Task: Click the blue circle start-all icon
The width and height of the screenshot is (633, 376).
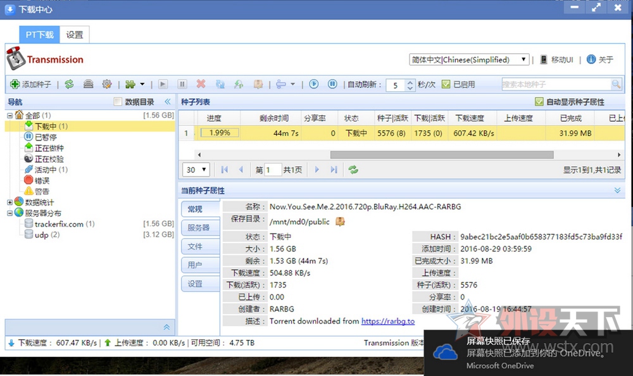Action: point(314,84)
